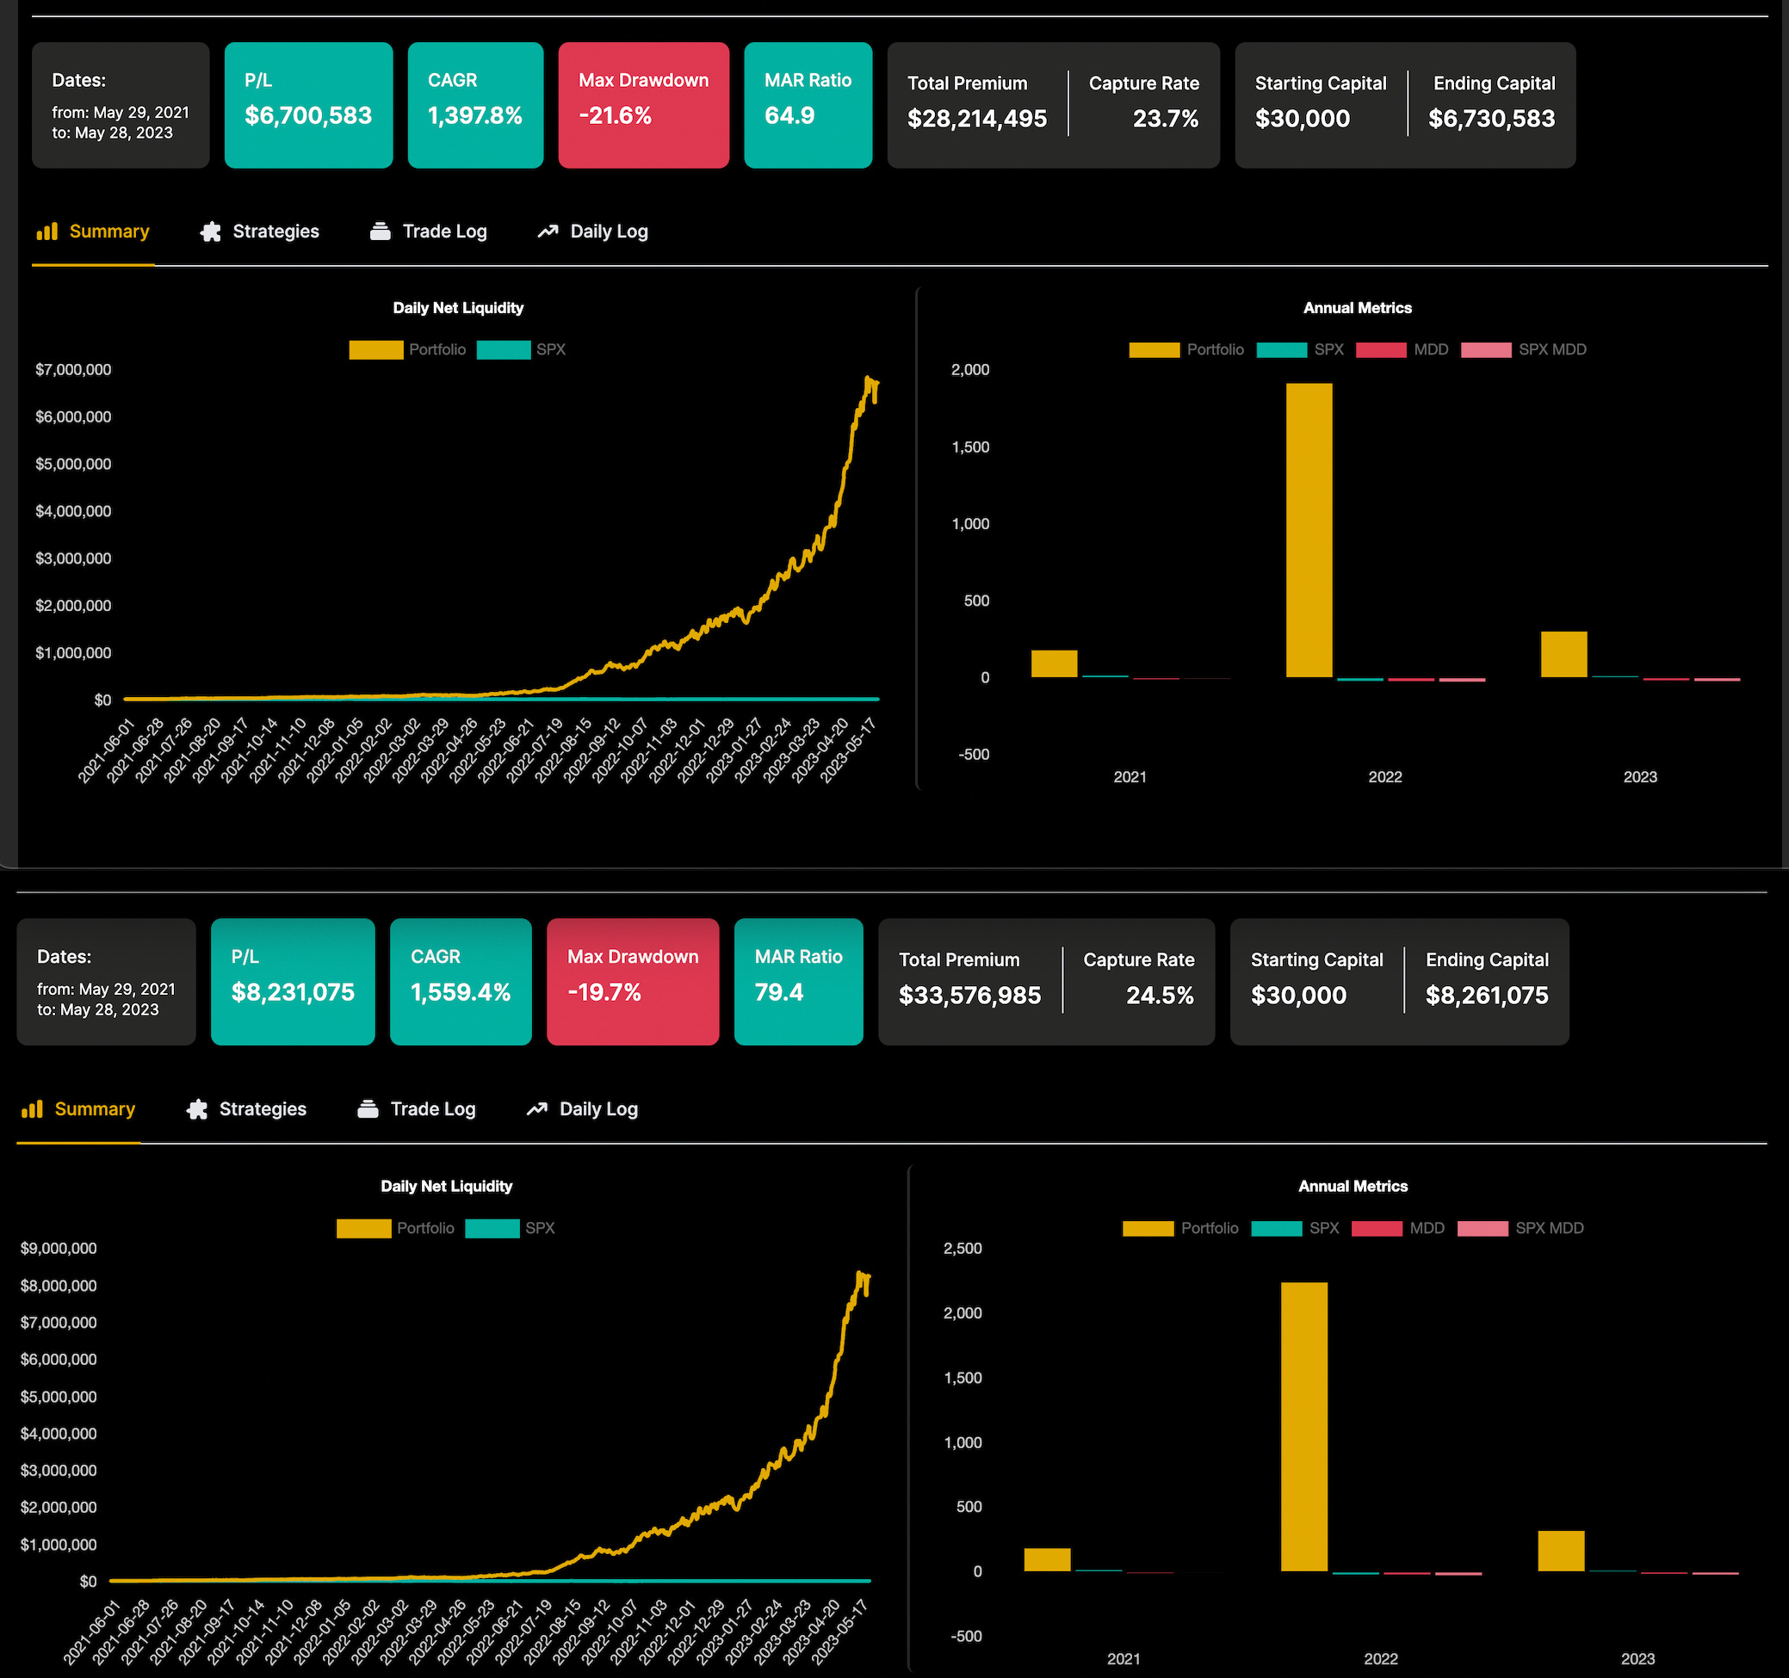Click the Dates card showing May 29, 2021
Image resolution: width=1789 pixels, height=1678 pixels.
pyautogui.click(x=121, y=104)
